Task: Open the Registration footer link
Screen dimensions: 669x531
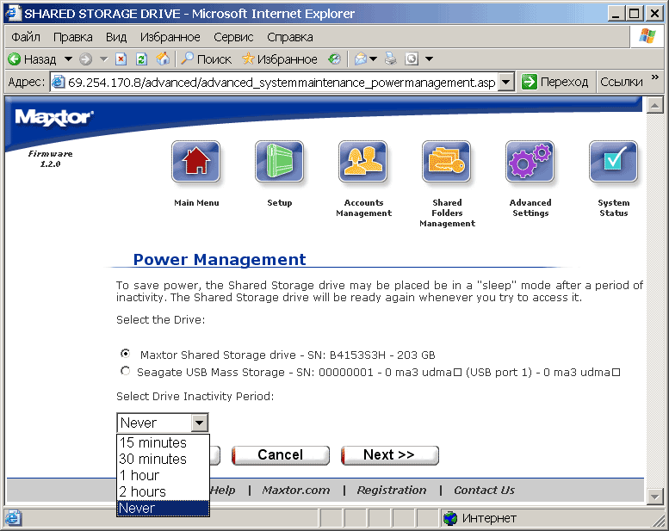Action: tap(392, 490)
